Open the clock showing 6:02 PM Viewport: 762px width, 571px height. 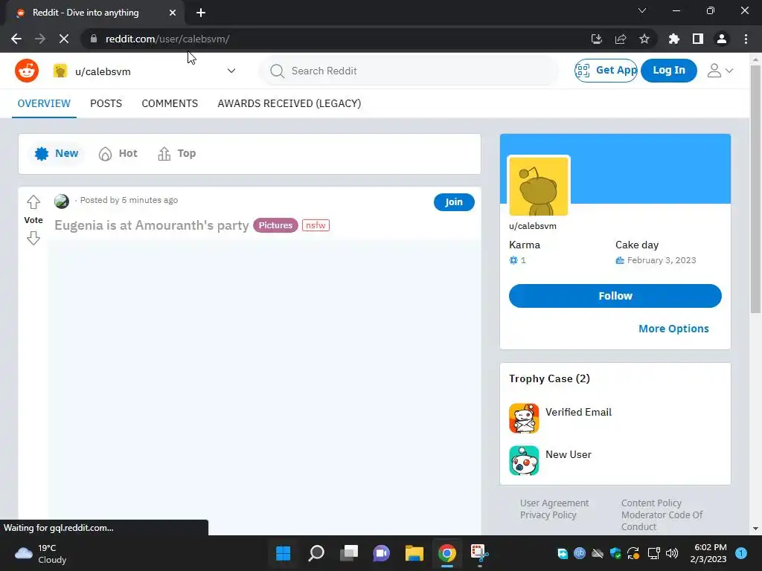(x=708, y=553)
